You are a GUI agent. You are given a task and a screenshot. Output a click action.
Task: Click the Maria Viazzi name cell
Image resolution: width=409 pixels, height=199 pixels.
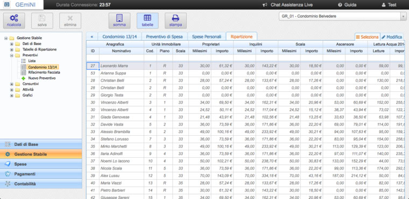click(x=122, y=183)
